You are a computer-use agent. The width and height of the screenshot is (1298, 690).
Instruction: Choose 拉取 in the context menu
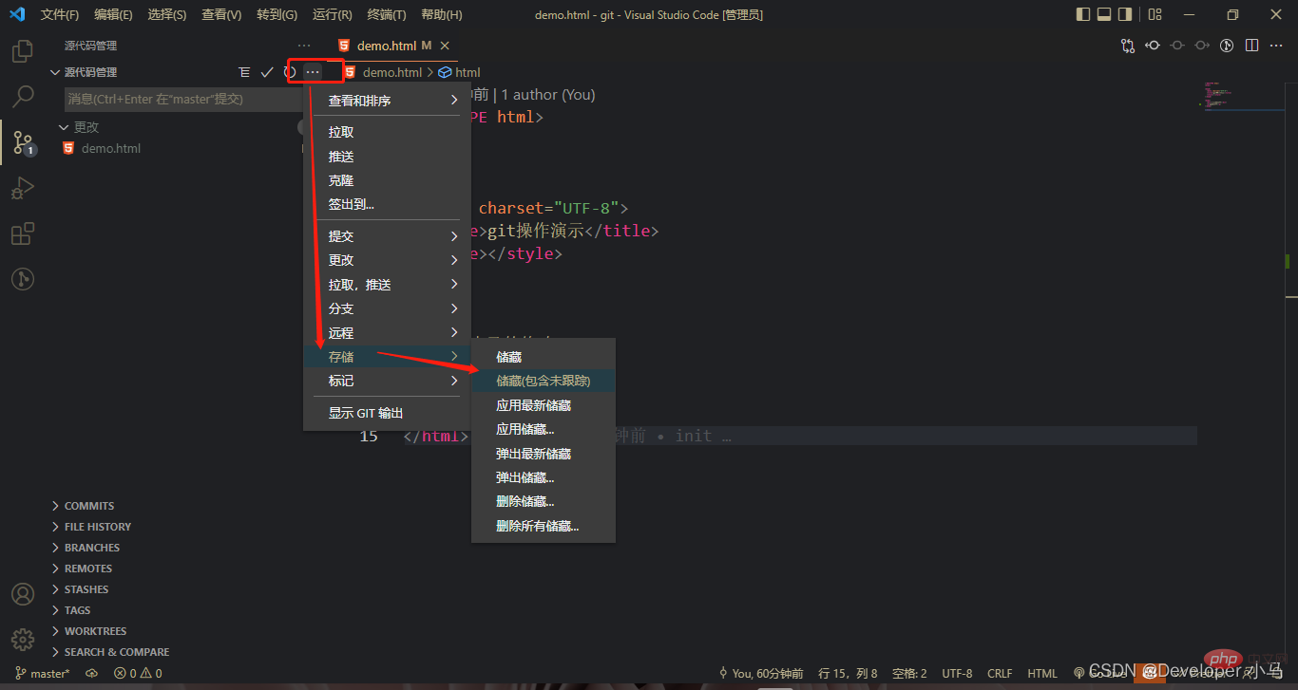[x=341, y=132]
